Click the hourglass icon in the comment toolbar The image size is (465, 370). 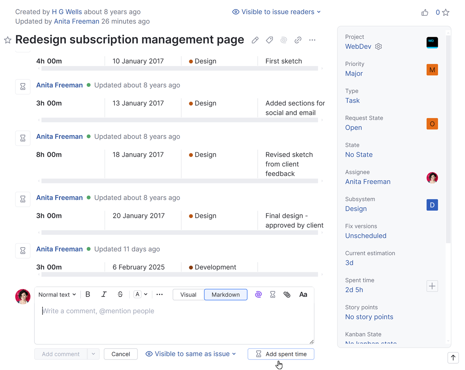pos(273,295)
